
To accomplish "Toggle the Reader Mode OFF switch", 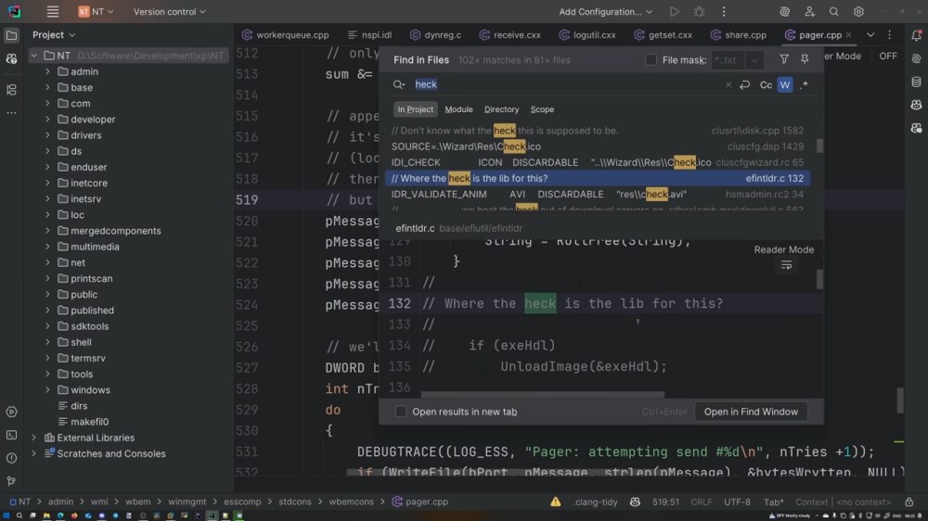I will point(888,57).
